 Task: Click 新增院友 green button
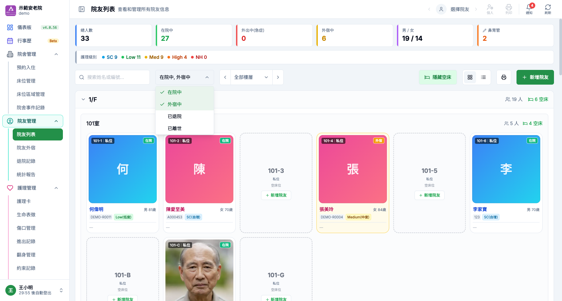pos(535,77)
